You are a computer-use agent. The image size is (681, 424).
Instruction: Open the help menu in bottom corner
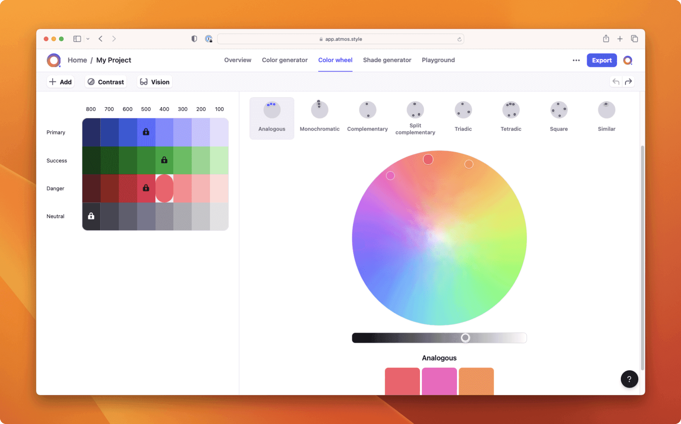coord(629,379)
